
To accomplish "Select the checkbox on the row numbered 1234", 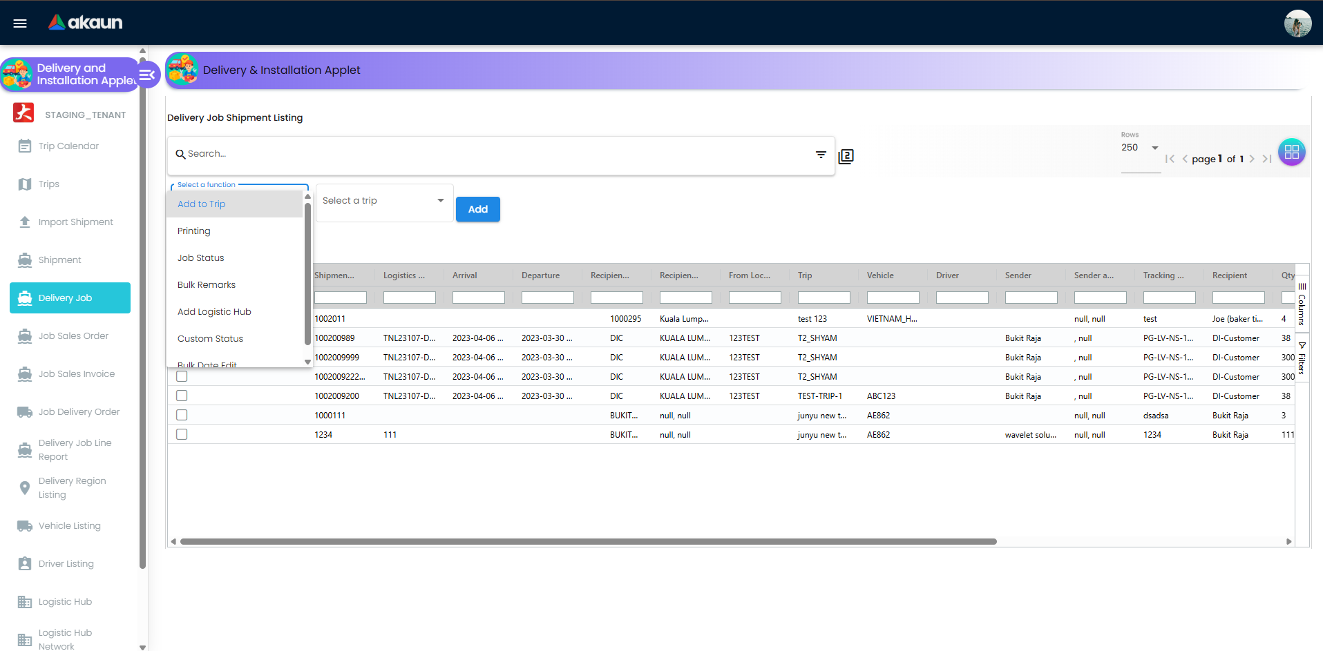I will 181,434.
